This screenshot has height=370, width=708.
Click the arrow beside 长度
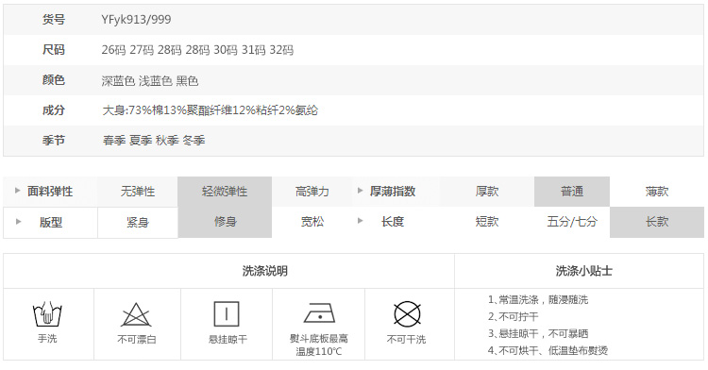point(361,221)
